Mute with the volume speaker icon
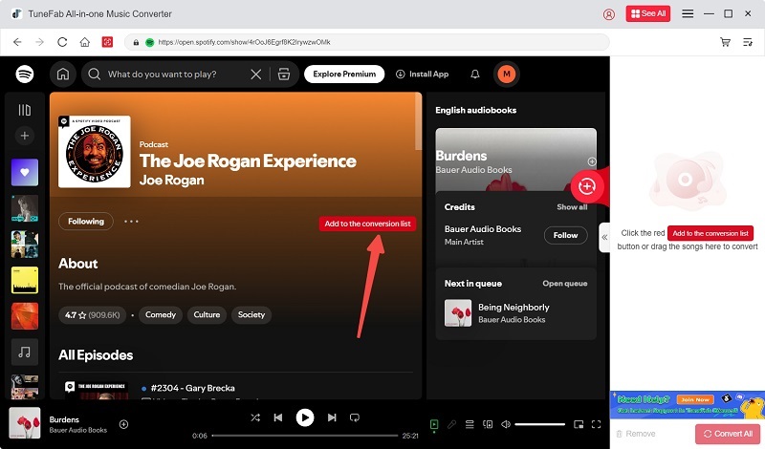The image size is (765, 449). click(506, 424)
